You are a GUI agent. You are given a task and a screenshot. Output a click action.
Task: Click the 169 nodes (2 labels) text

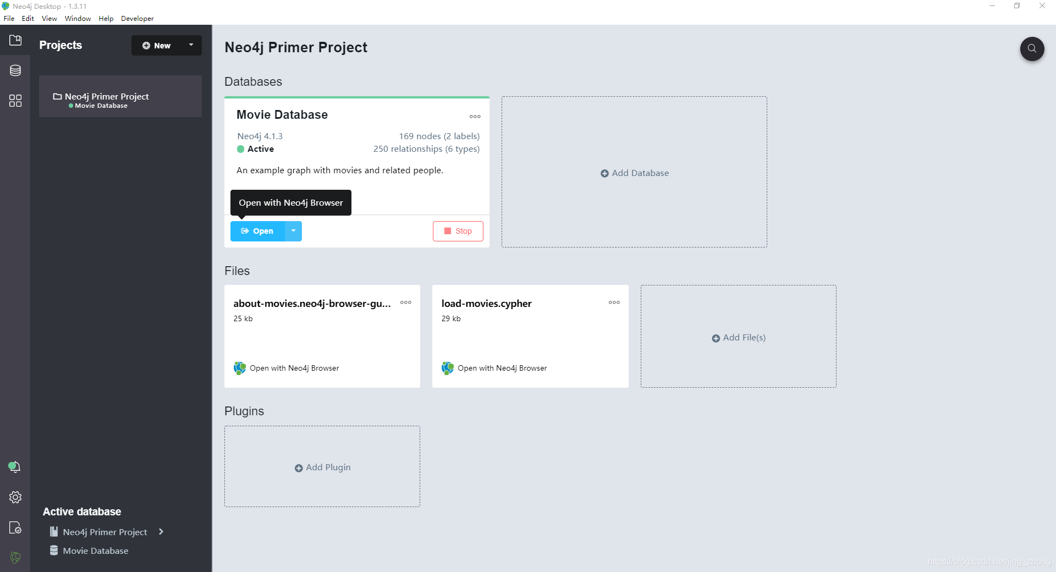point(439,136)
